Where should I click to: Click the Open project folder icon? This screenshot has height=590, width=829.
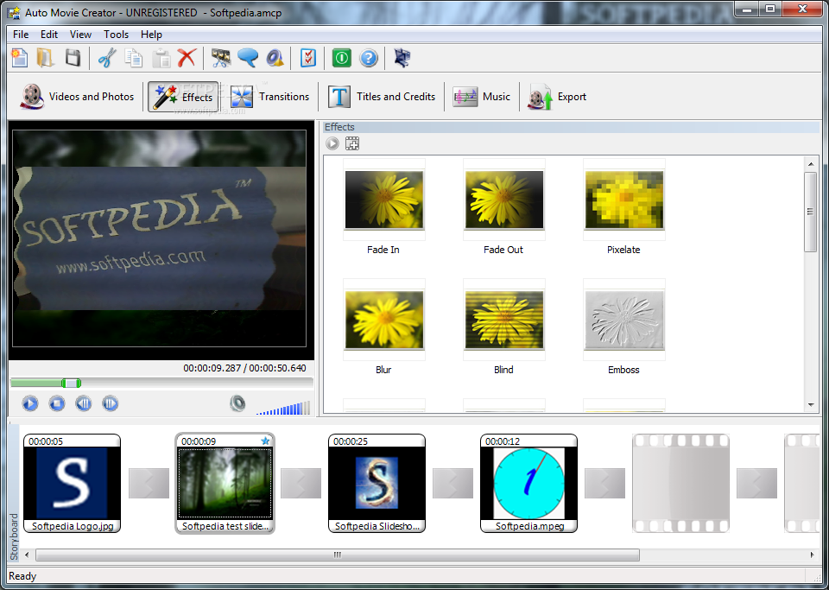click(46, 58)
